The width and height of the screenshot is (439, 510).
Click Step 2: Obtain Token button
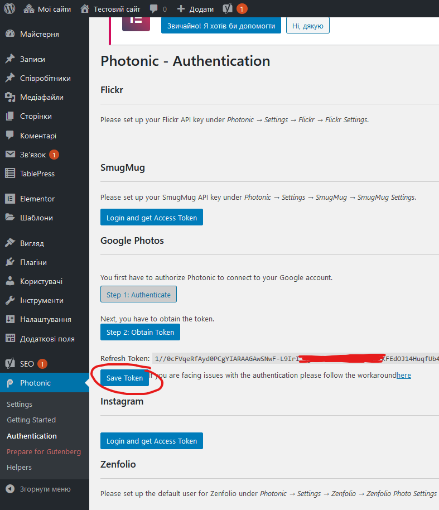point(140,332)
